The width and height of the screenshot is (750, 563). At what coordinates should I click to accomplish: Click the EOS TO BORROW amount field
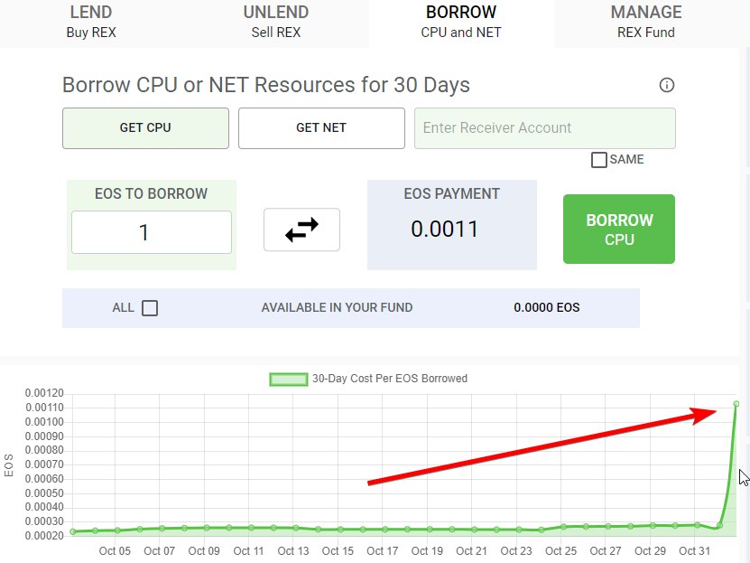coord(151,232)
